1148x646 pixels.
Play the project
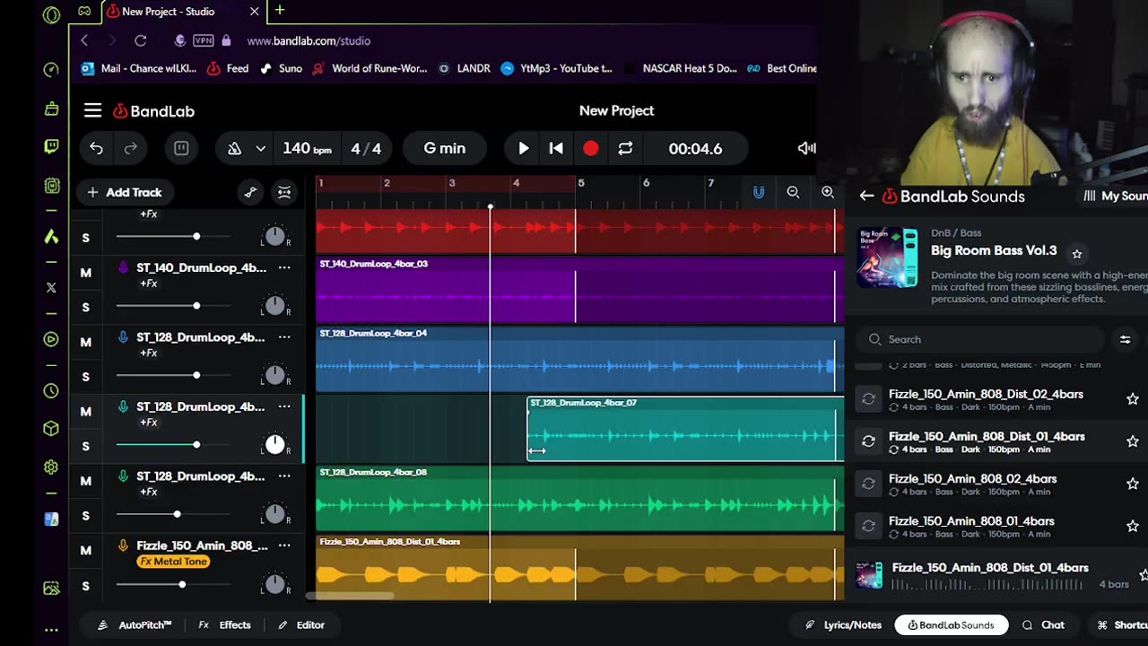click(x=524, y=148)
